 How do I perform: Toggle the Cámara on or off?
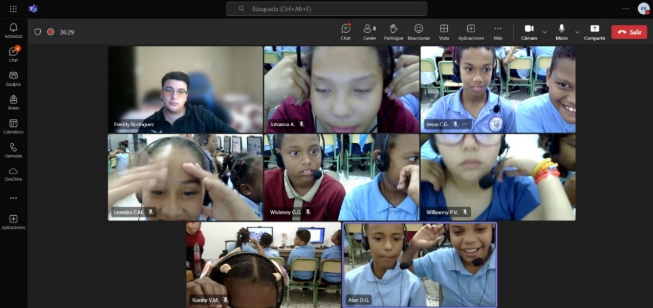(529, 32)
